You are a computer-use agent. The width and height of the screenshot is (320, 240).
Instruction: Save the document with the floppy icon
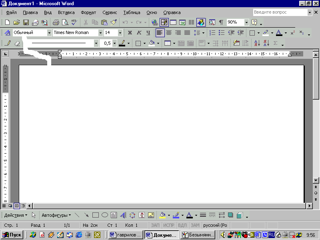pos(26,22)
